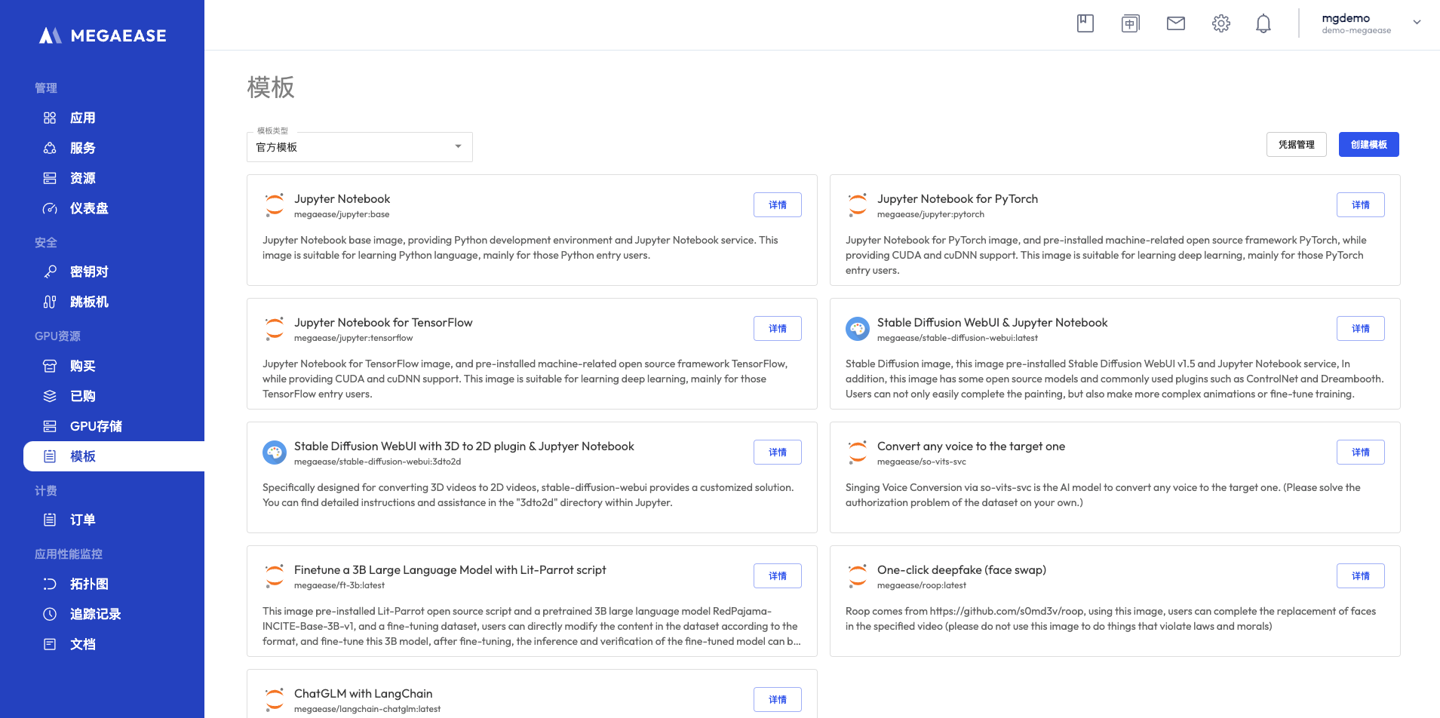
Task: View 详情 for One-click deepfake template
Action: 1360,576
